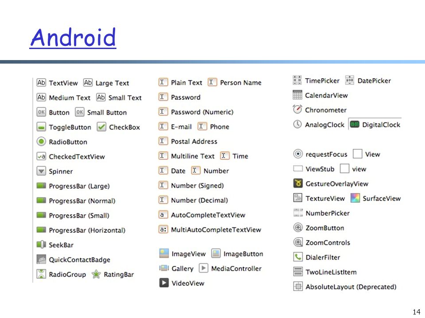Click the ZoomButton icon
425x318 pixels.
[x=298, y=227]
